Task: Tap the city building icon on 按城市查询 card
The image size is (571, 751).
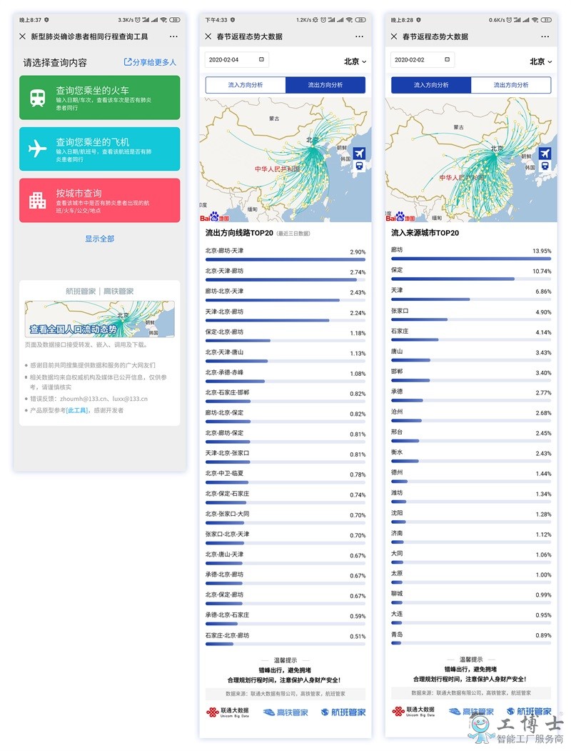Action: 38,201
